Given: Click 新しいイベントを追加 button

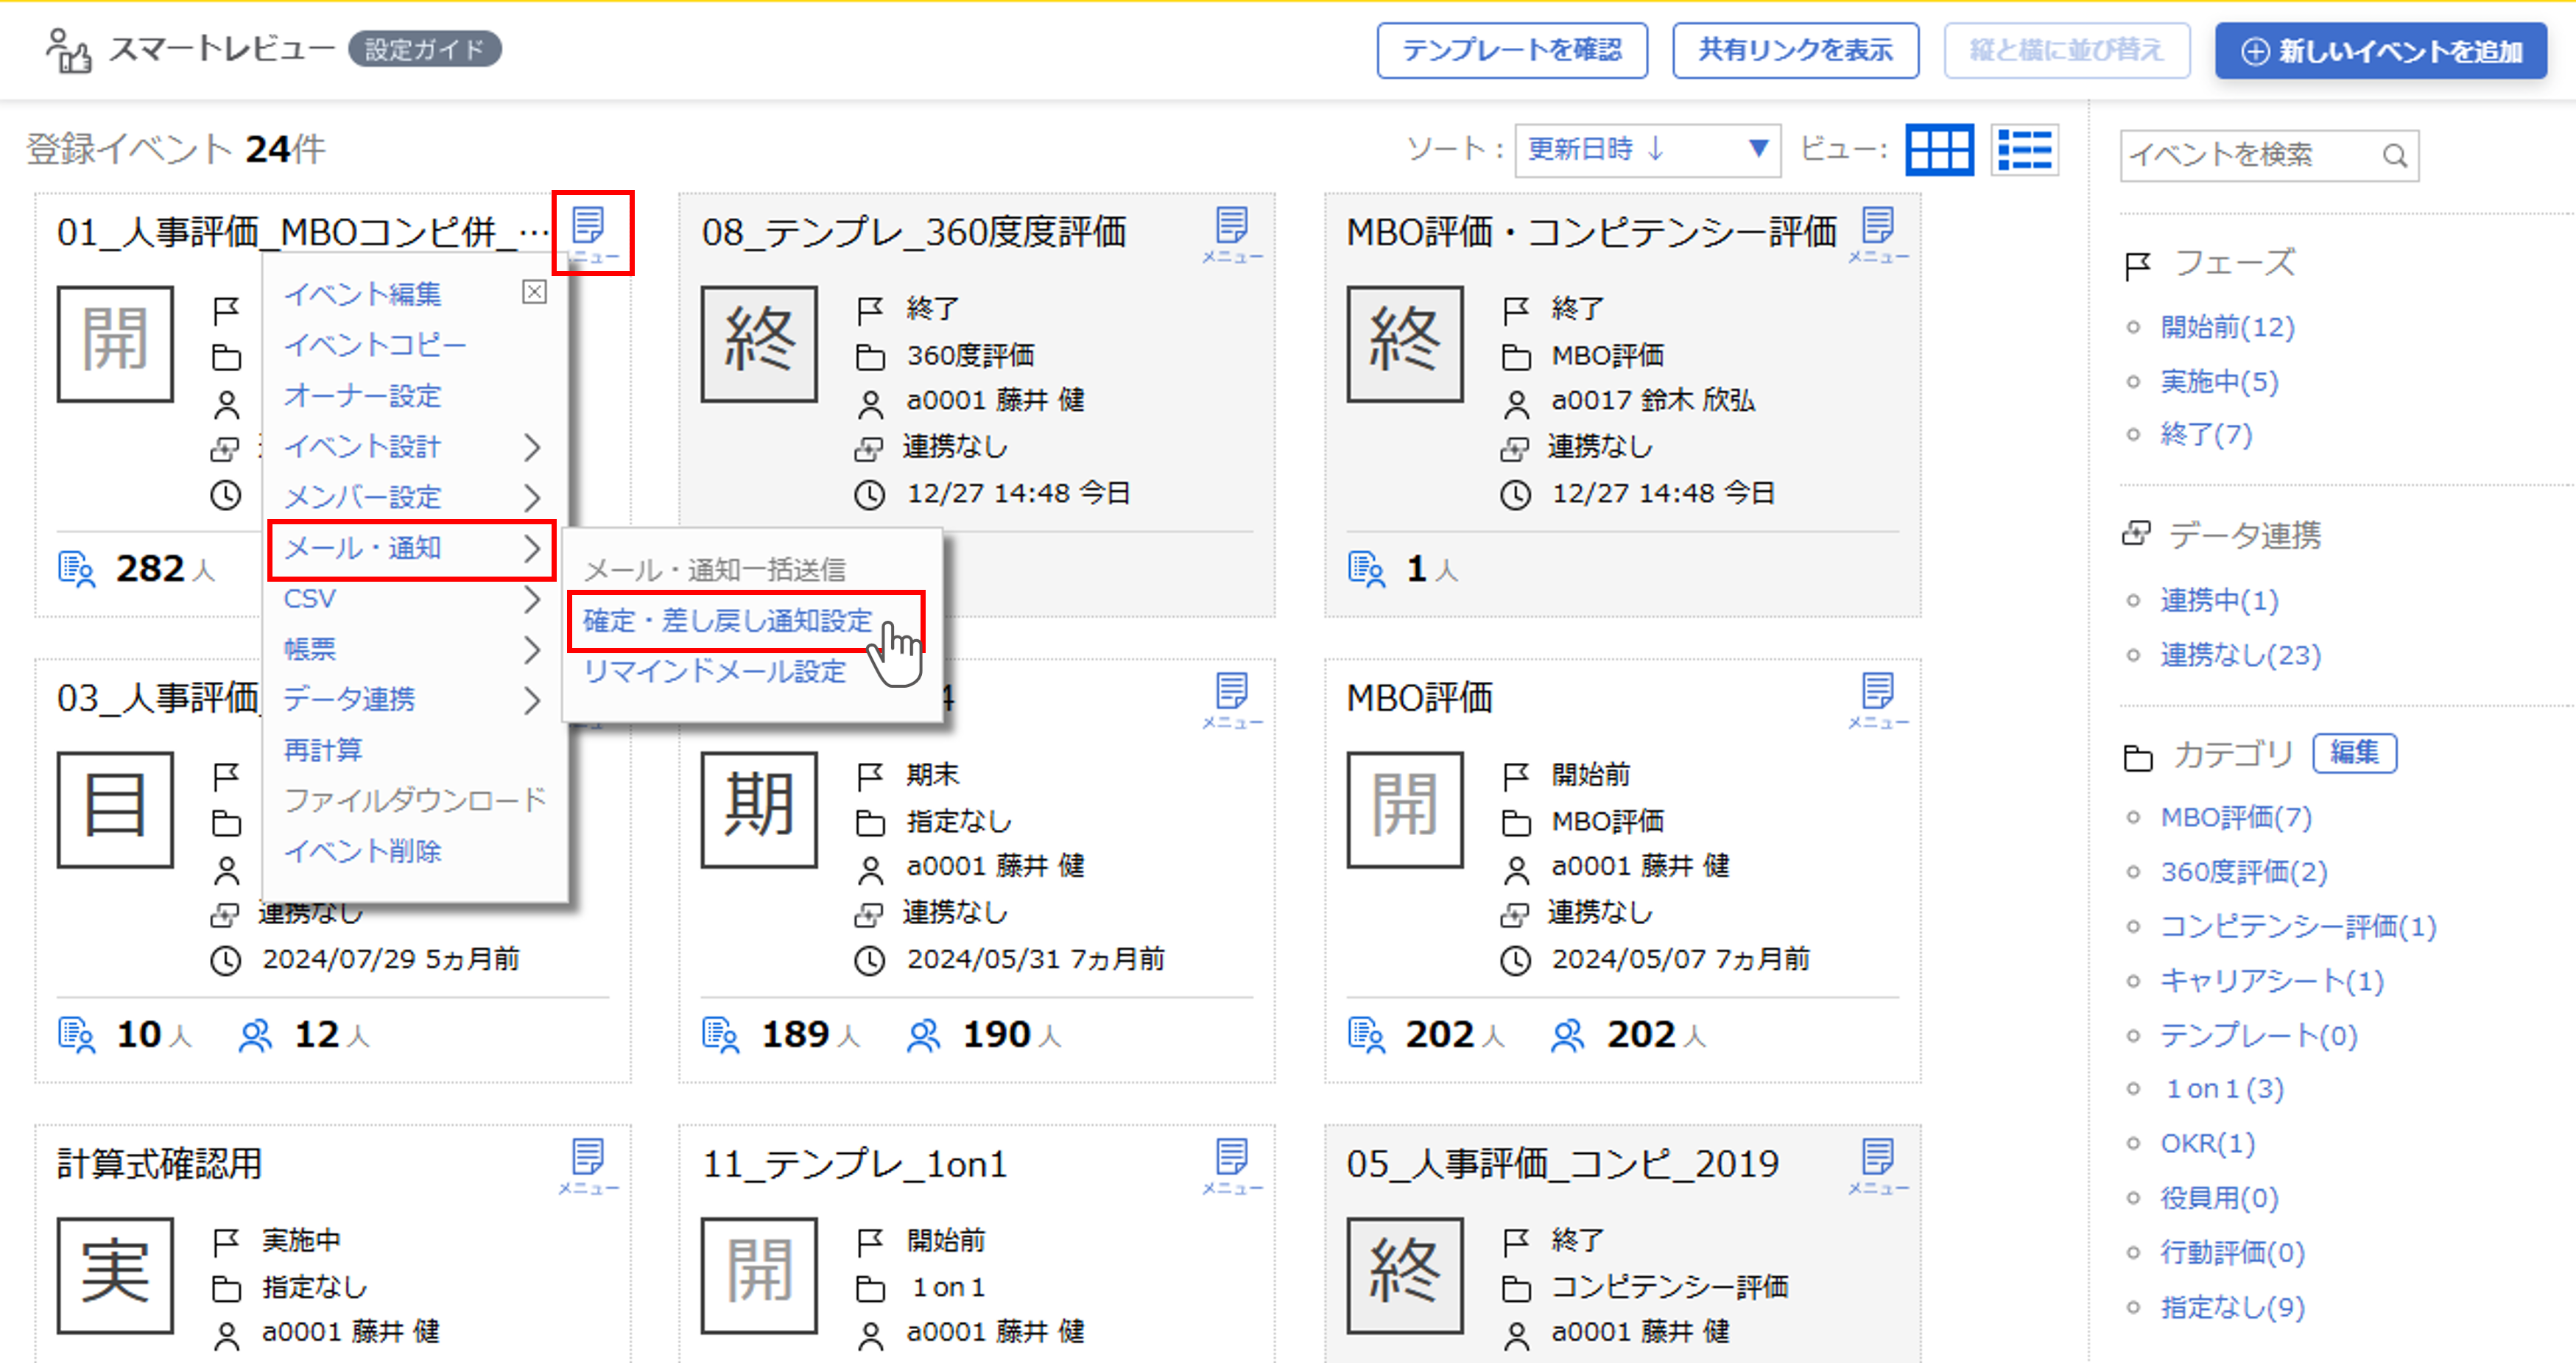Looking at the screenshot, I should pos(2380,50).
